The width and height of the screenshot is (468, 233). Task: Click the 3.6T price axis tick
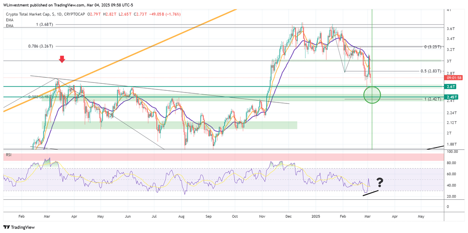(451, 29)
